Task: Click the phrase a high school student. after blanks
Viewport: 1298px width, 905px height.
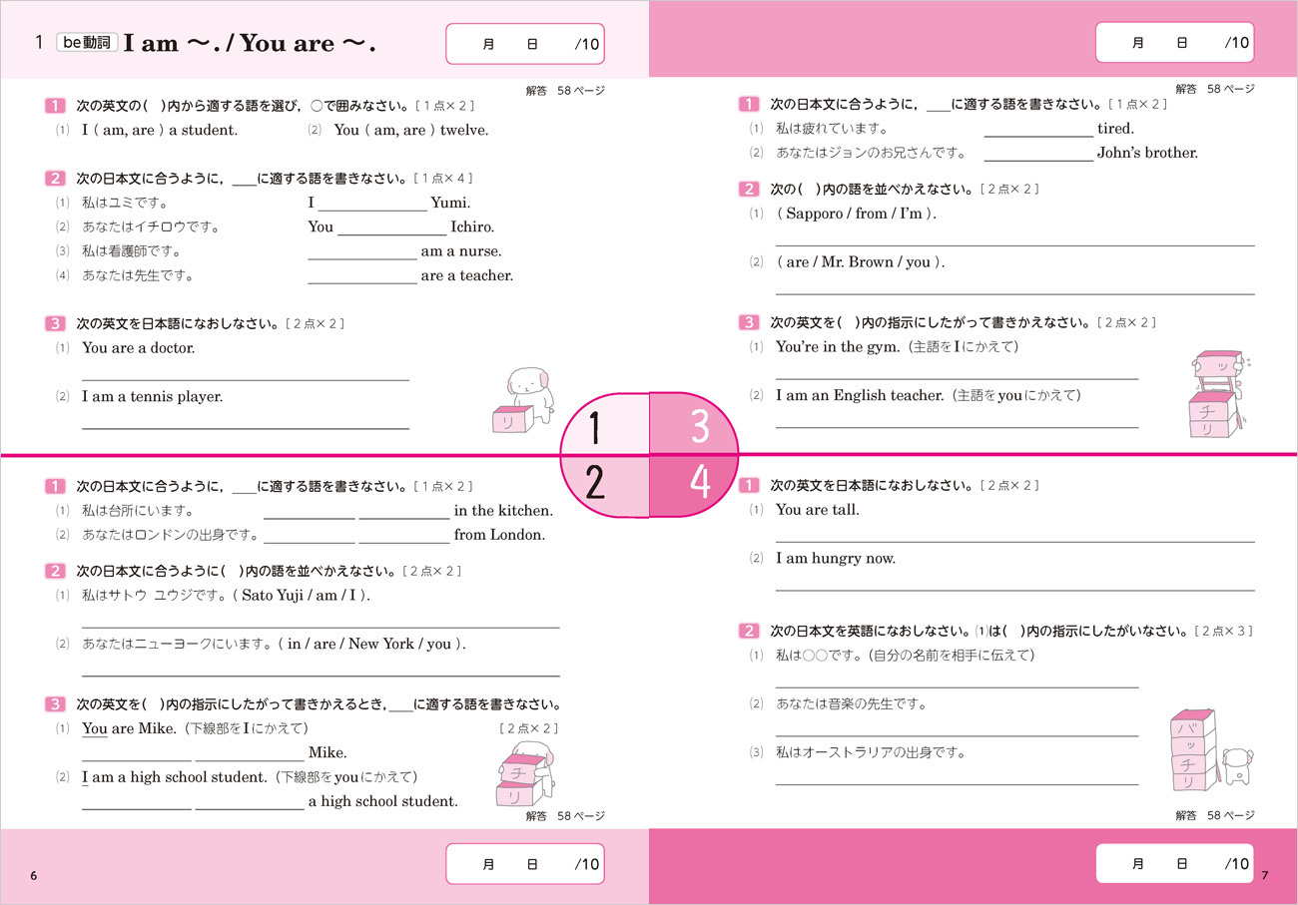Action: pyautogui.click(x=383, y=800)
